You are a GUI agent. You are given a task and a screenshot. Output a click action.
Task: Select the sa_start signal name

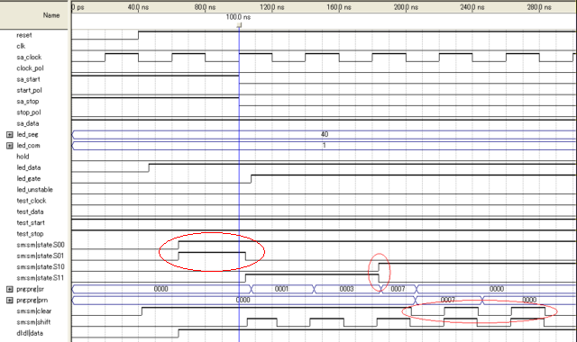pos(28,79)
